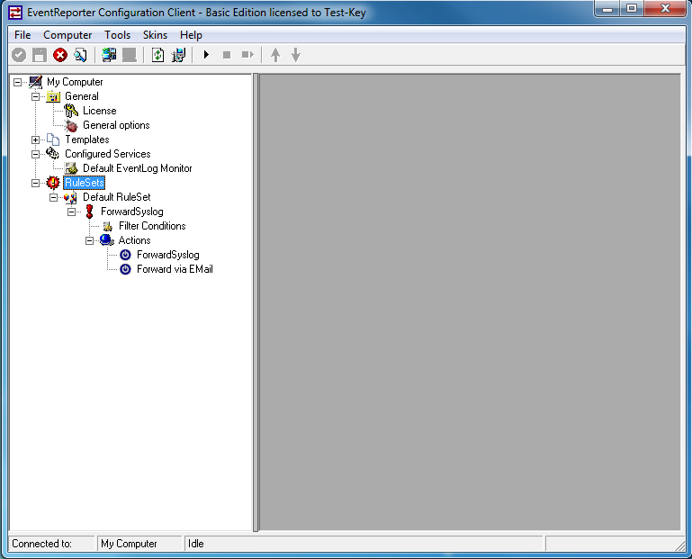Open Default EventLog Monitor service
Viewport: 692px width, 559px height.
coord(138,168)
